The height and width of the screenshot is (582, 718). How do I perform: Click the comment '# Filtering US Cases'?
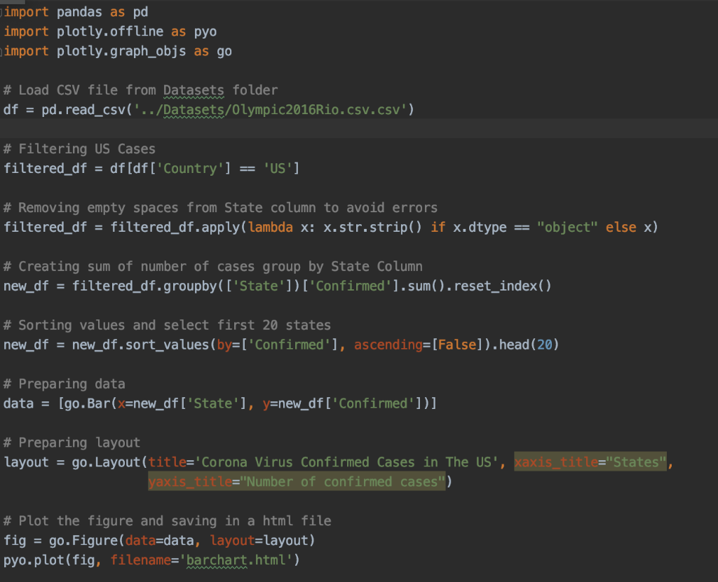click(79, 149)
